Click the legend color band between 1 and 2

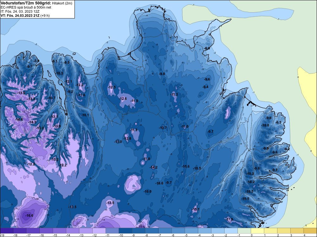click(270, 231)
